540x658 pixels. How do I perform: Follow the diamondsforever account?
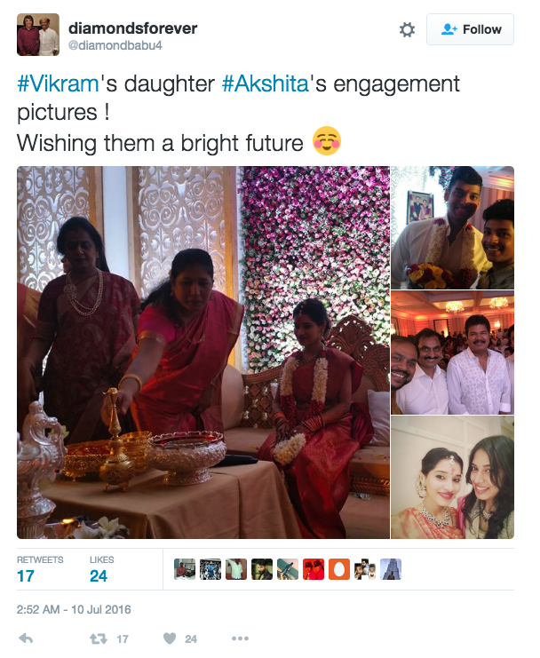[470, 29]
